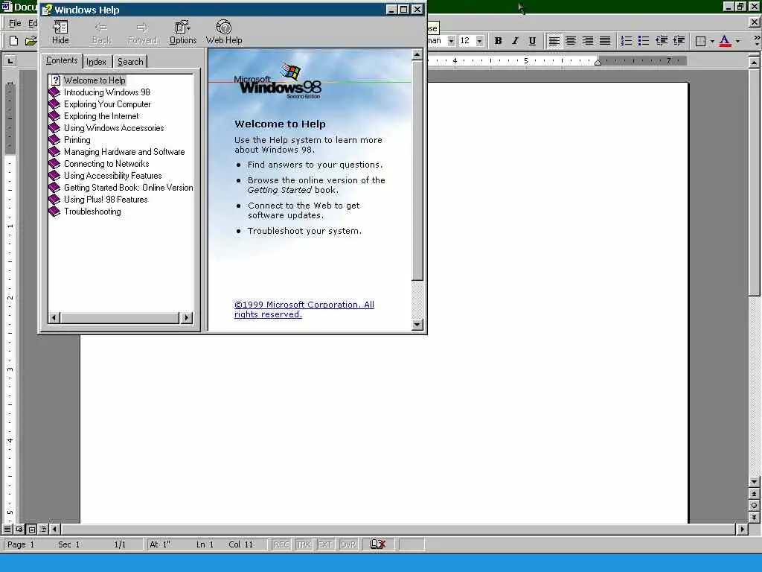
Task: Click the Printing book icon
Action: point(54,140)
